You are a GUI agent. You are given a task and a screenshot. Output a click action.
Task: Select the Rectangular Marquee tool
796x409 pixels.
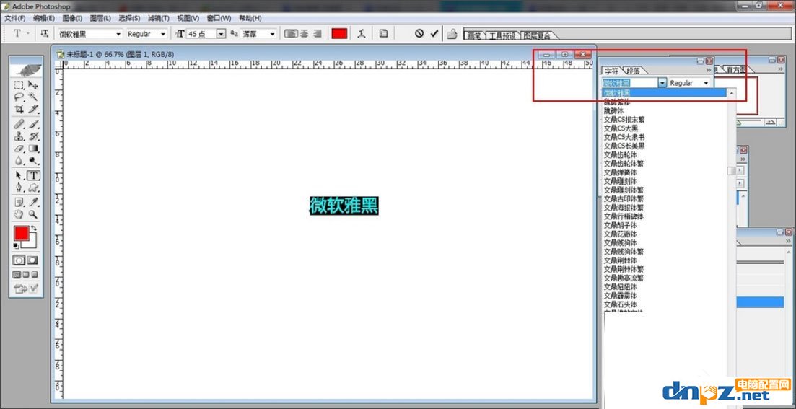point(19,85)
